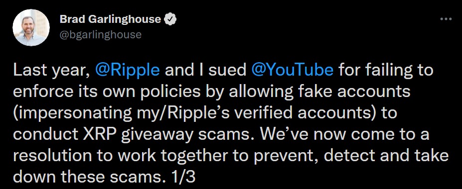Click the Brad Garlinghouse display name
Screen dimensions: 462x189
coord(111,19)
